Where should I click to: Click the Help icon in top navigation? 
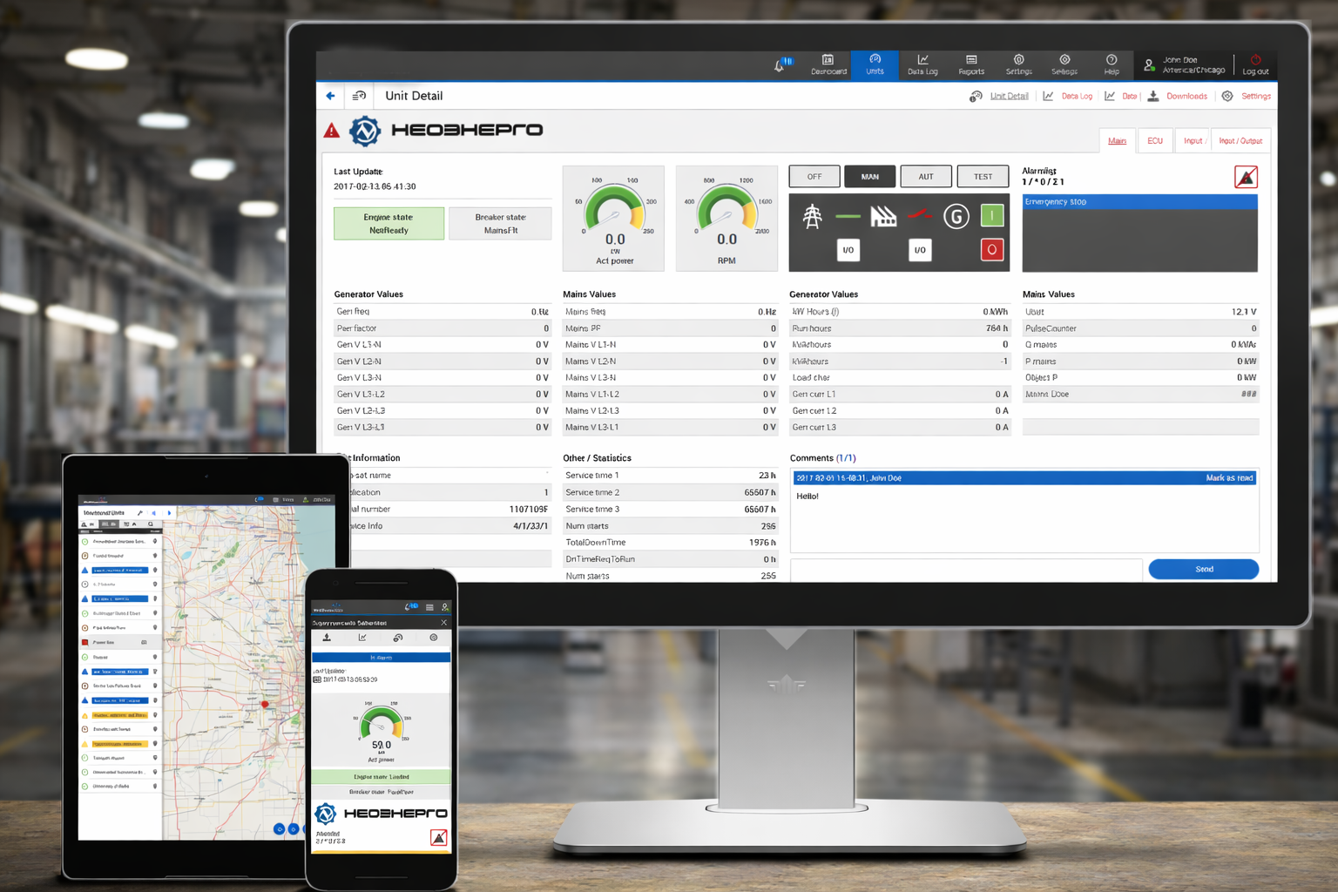[1111, 65]
